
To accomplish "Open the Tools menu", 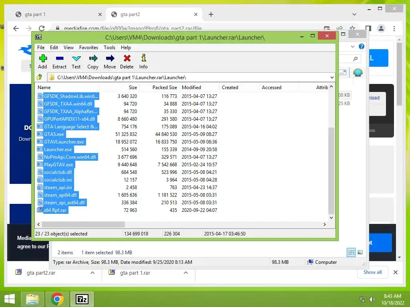I will pyautogui.click(x=109, y=48).
